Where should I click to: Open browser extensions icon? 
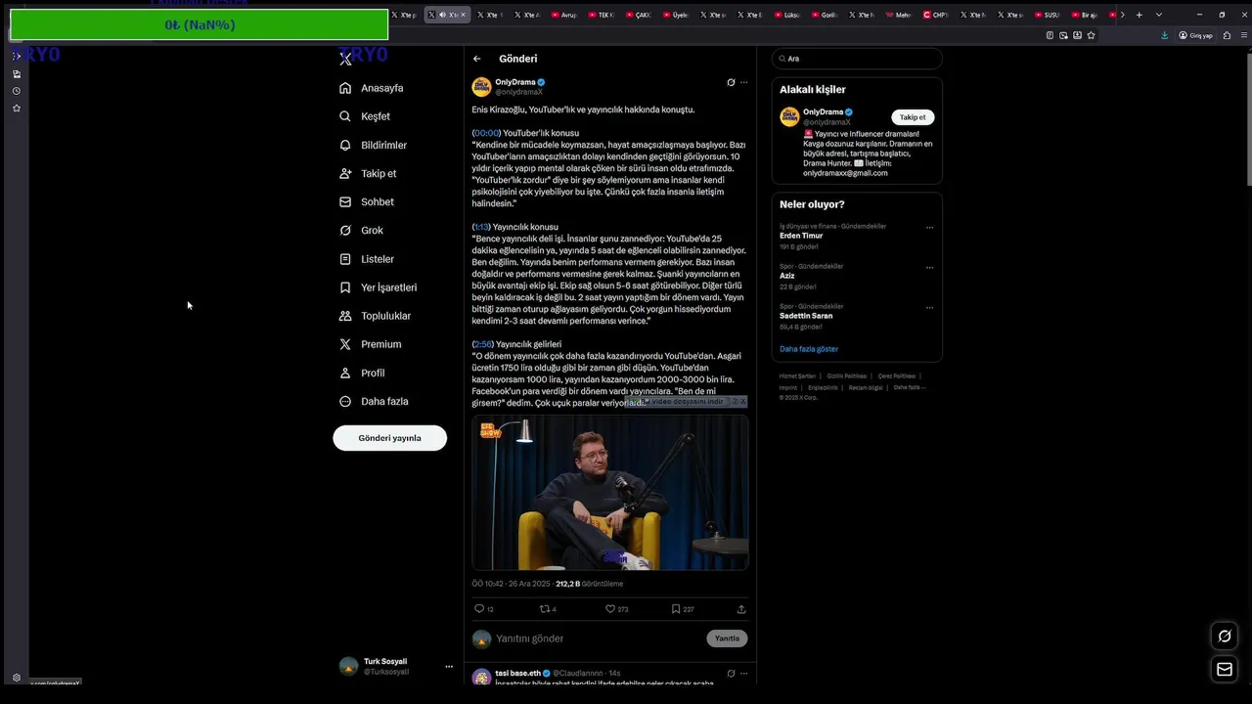(x=1227, y=35)
